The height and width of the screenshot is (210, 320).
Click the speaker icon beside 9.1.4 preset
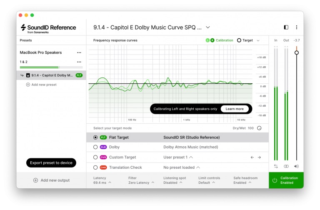coord(28,75)
